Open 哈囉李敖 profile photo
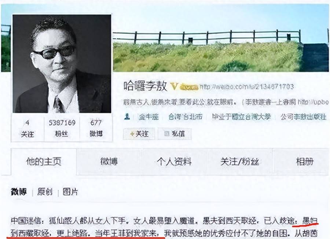Screen dimensions: 330x239 tap(62, 63)
